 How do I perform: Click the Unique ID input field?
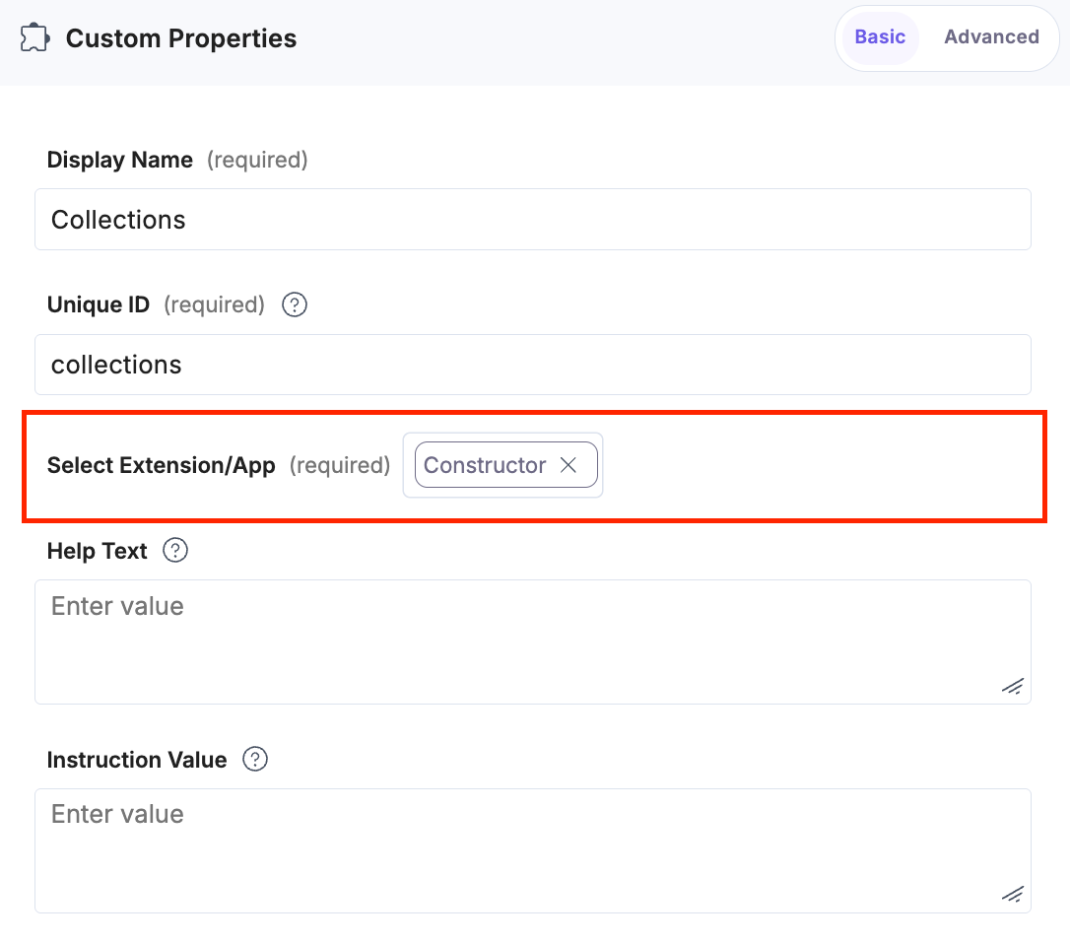pyautogui.click(x=532, y=365)
